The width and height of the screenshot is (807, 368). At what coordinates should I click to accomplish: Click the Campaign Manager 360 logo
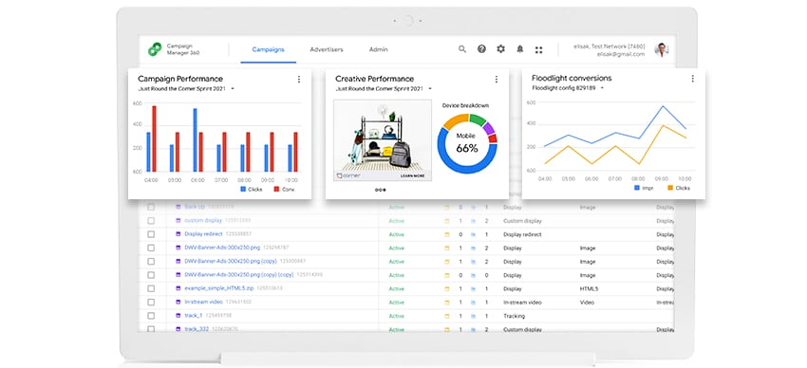coord(155,49)
